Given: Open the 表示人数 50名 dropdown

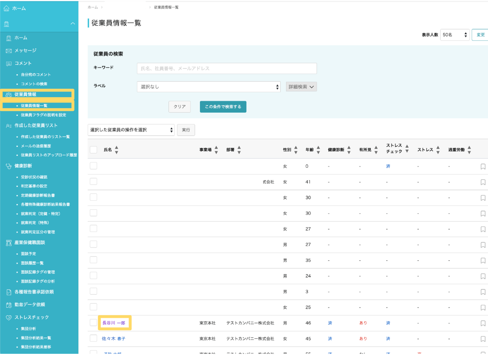Looking at the screenshot, I should [455, 35].
